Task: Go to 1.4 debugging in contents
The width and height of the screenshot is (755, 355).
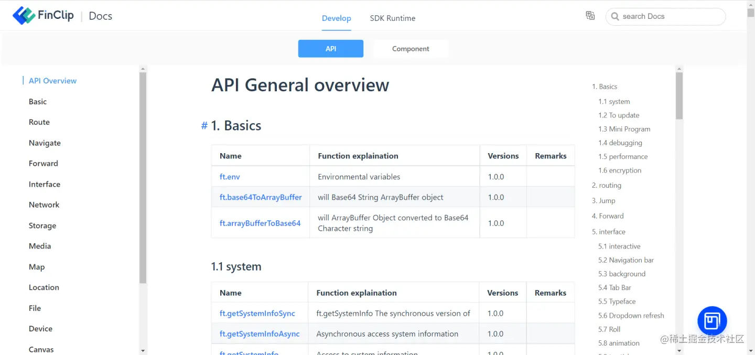Action: (x=620, y=143)
